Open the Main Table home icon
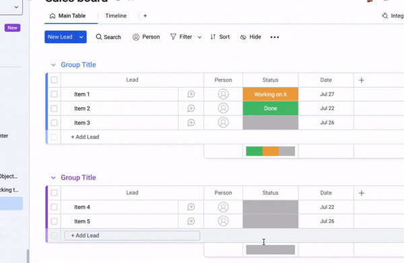 (x=53, y=16)
